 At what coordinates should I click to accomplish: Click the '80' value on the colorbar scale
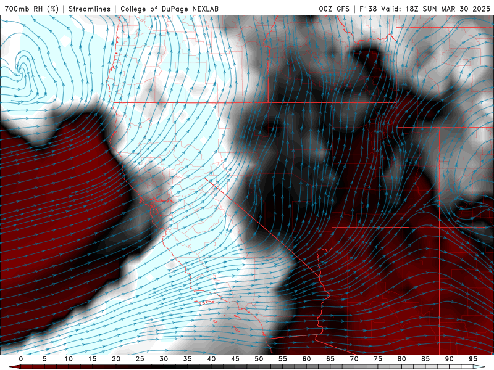tap(402, 359)
